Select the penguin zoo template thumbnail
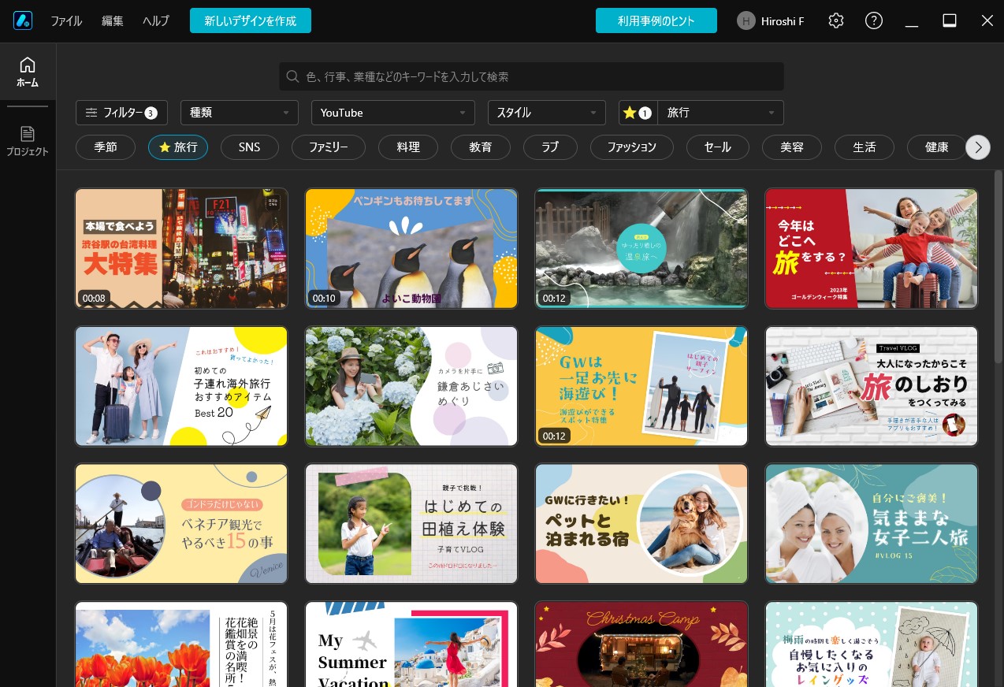Viewport: 1004px width, 687px height. 411,248
